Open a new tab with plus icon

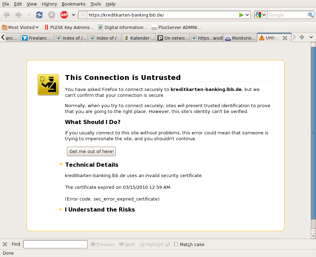tap(302, 38)
